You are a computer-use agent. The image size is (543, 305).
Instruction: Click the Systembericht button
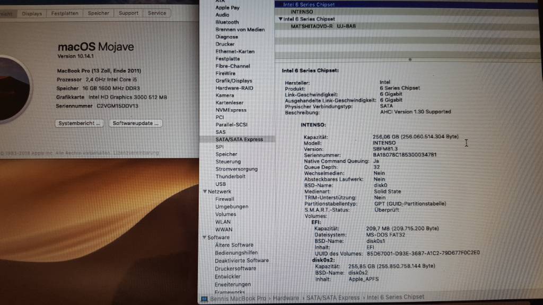click(80, 123)
